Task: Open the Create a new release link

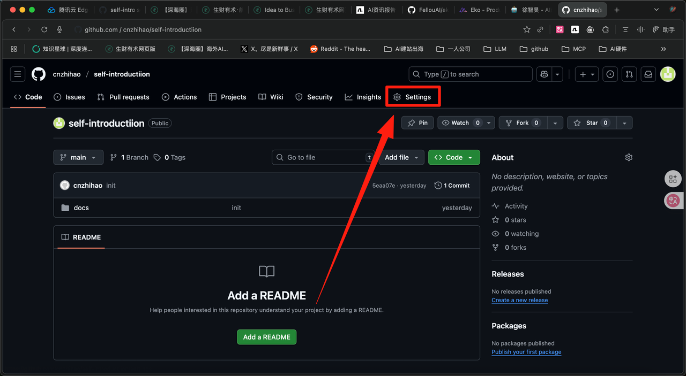Action: [519, 300]
